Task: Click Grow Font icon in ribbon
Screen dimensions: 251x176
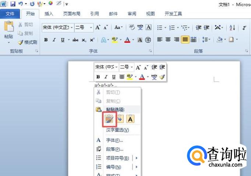Action: click(x=98, y=27)
